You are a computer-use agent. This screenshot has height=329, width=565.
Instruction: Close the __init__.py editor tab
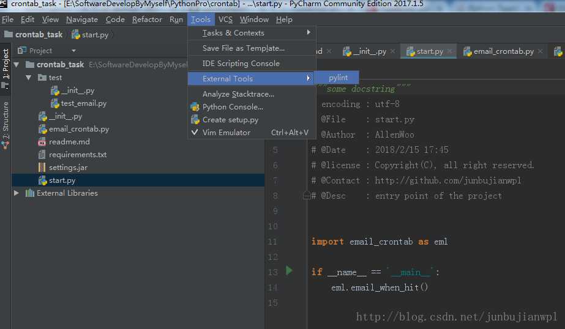tap(393, 51)
